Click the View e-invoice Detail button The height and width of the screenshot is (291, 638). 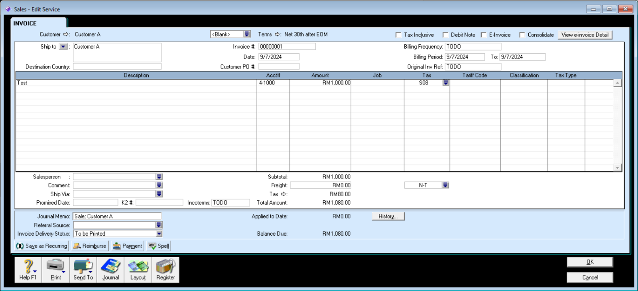pyautogui.click(x=585, y=35)
